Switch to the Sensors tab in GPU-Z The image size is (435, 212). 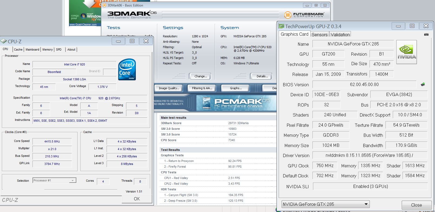pyautogui.click(x=319, y=34)
